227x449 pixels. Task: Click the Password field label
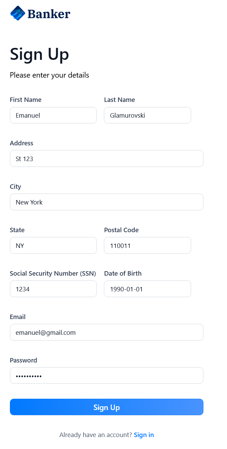23,360
